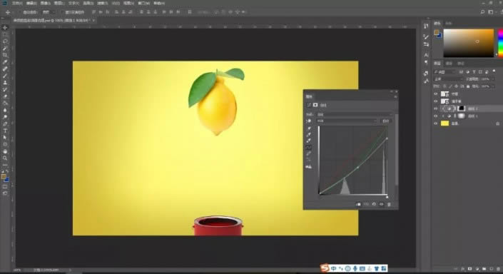Pick the gray point eyedropper in Curves
503x274 pixels.
(309, 135)
